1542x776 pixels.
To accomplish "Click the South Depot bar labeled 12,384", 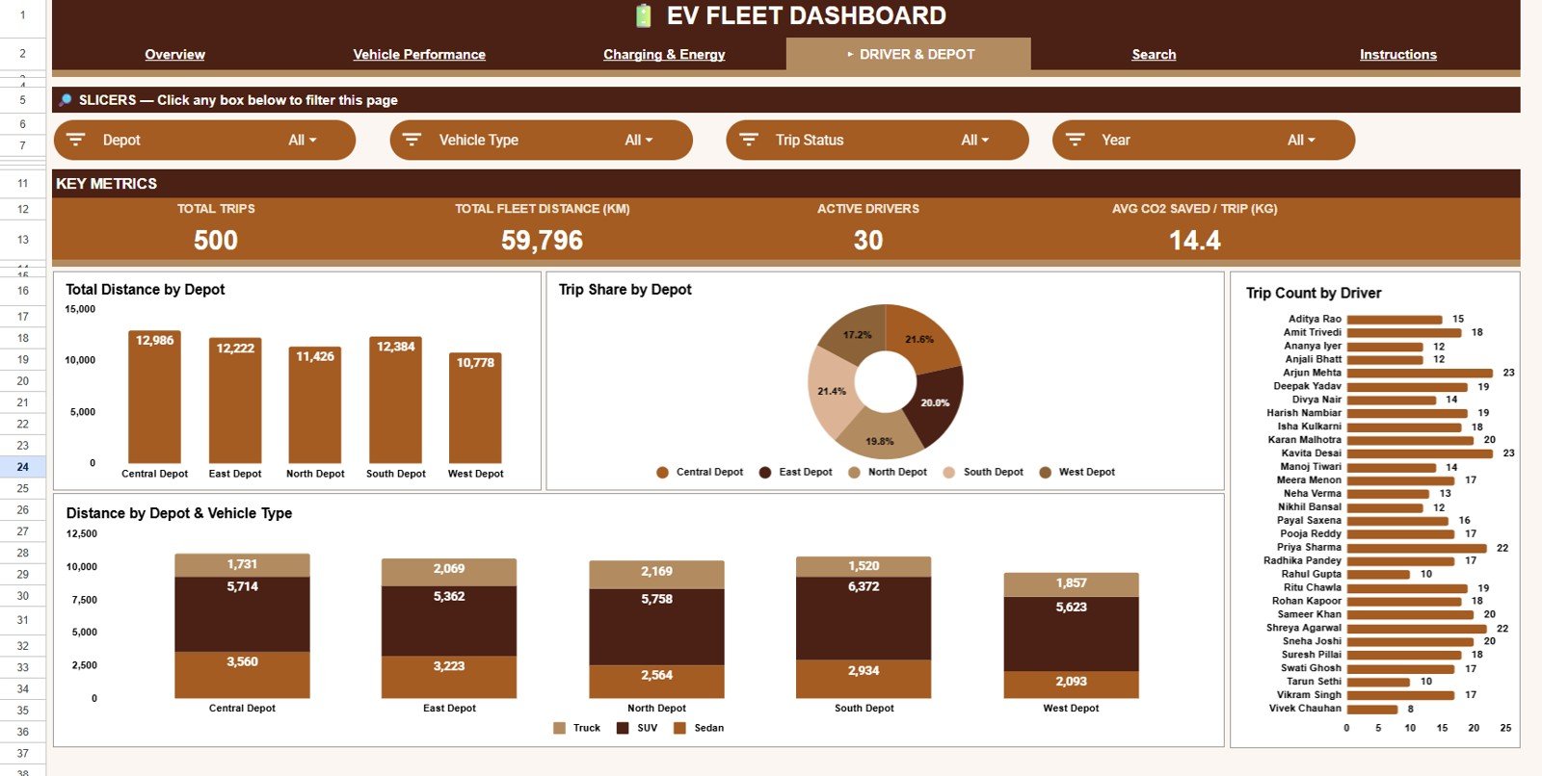I will (395, 400).
